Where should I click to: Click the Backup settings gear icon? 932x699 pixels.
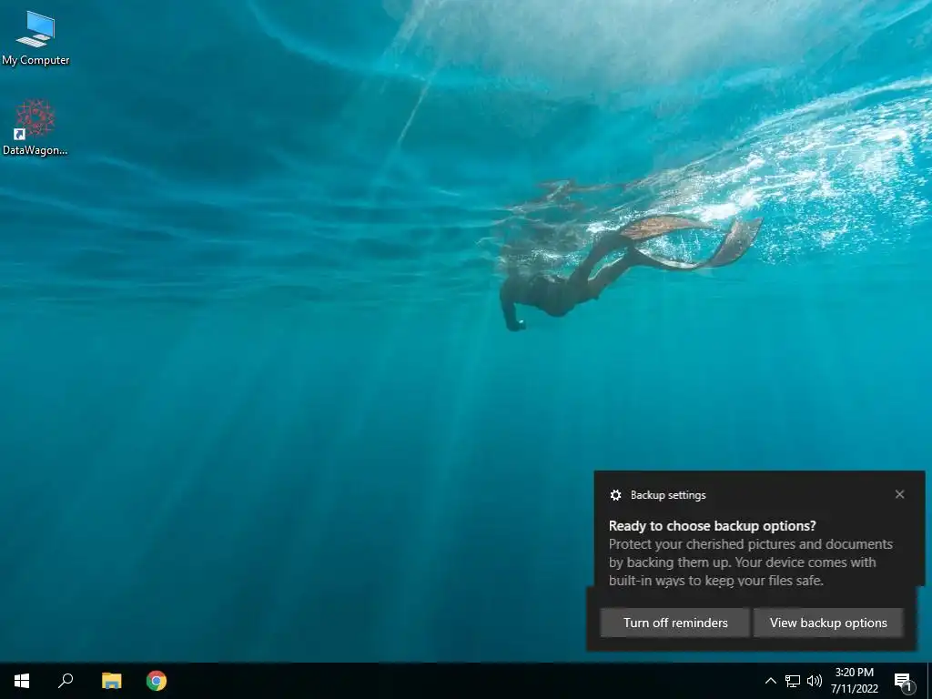coord(616,495)
